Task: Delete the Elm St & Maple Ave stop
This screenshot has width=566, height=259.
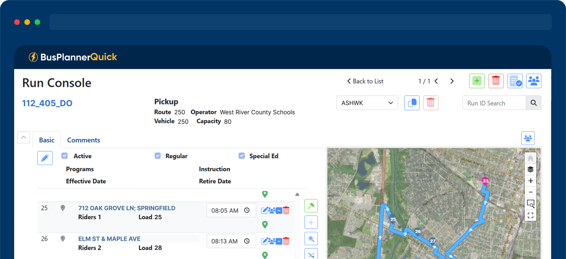Action: (x=286, y=241)
